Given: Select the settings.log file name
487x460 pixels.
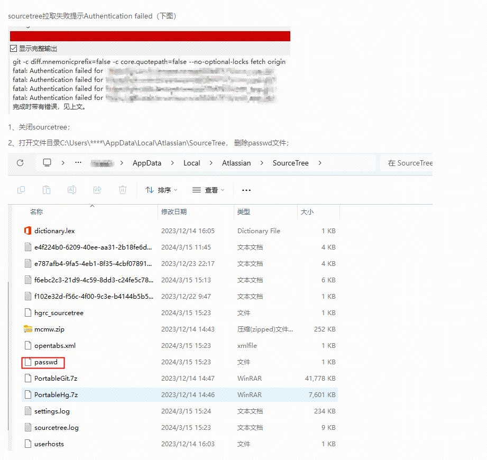Looking at the screenshot, I should click(52, 411).
